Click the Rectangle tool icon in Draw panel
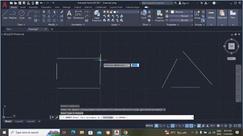 [36, 12]
